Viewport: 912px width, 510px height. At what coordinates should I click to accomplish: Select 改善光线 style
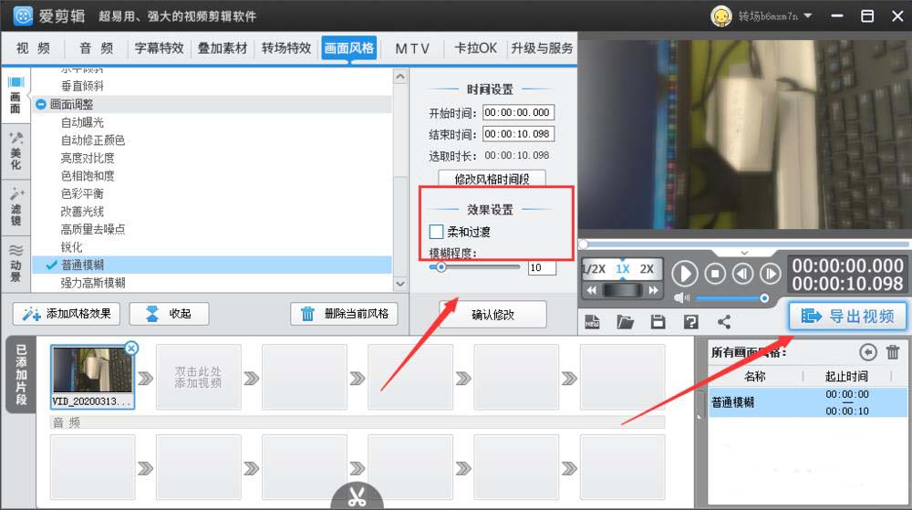[82, 212]
